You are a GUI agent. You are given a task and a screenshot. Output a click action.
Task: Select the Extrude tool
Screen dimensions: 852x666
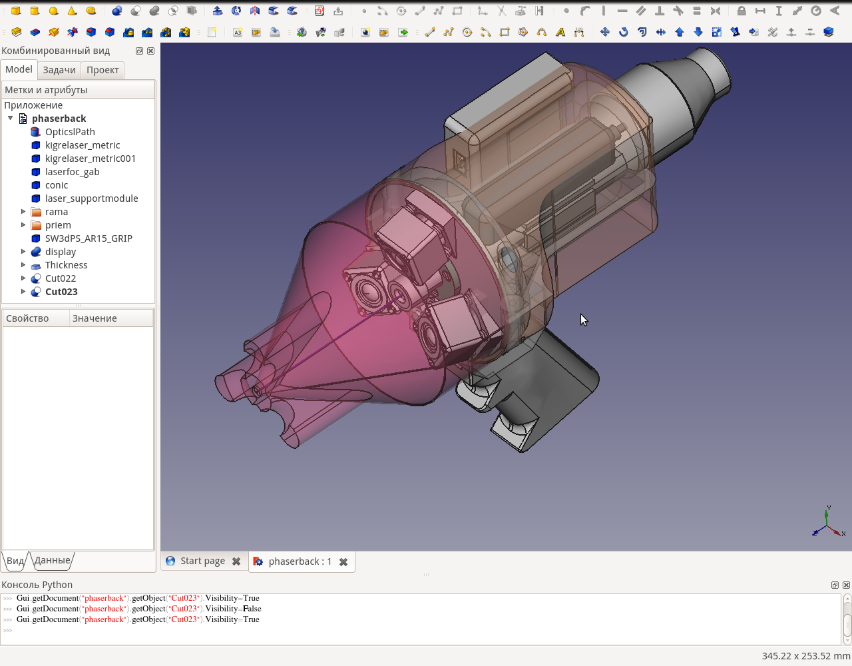[216, 10]
